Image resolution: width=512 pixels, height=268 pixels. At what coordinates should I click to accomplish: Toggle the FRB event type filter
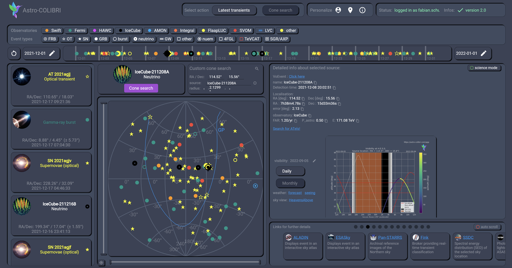click(x=50, y=39)
